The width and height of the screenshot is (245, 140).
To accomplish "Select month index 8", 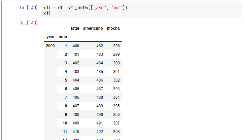I will tap(66, 106).
